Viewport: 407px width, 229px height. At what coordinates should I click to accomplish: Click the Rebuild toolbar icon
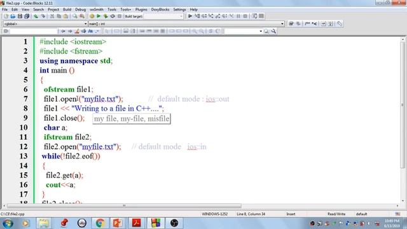113,16
